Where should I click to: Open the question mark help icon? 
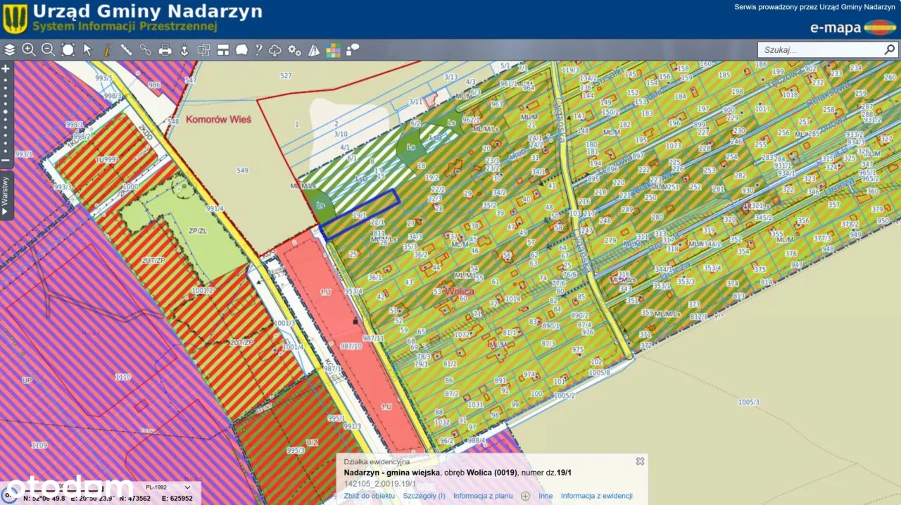258,50
